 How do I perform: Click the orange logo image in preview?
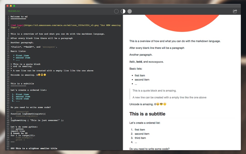point(182,23)
